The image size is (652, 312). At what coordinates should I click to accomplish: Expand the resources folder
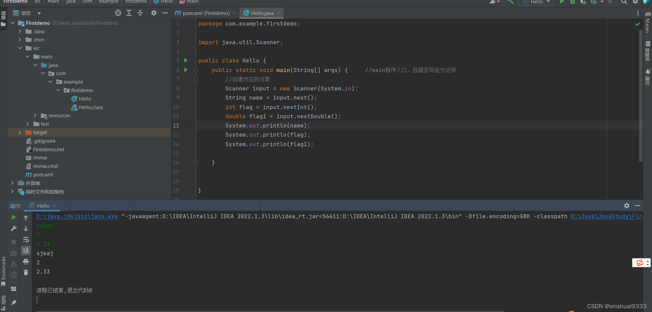point(35,116)
